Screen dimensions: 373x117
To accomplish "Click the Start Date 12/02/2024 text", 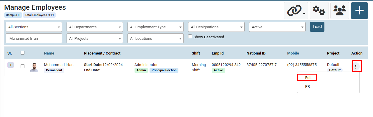I will click(103, 65).
